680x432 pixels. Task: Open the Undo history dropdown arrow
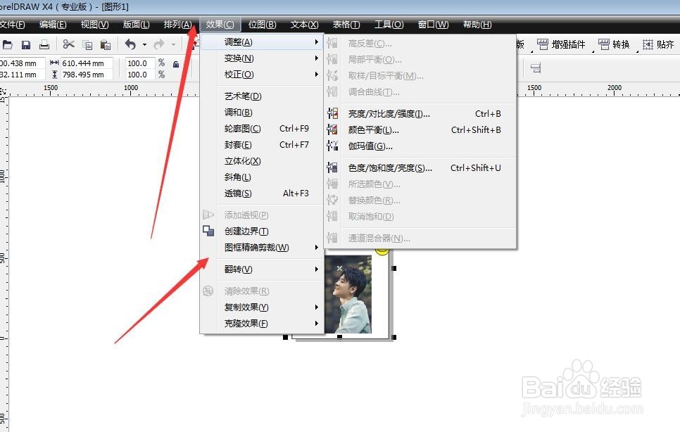pyautogui.click(x=144, y=45)
